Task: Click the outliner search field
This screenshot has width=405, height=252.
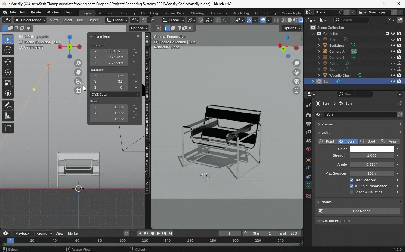Action: point(351,20)
